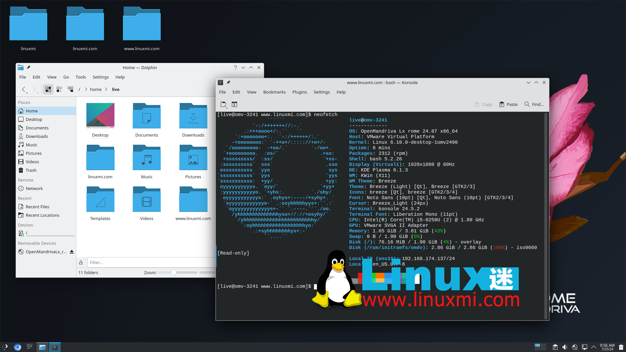
Task: Select Home in Places panel
Action: click(46, 111)
